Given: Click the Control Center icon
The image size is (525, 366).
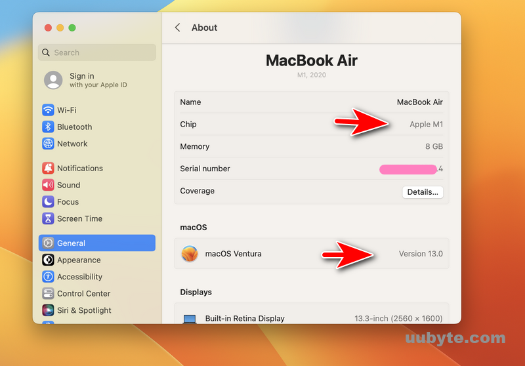Looking at the screenshot, I should 48,293.
